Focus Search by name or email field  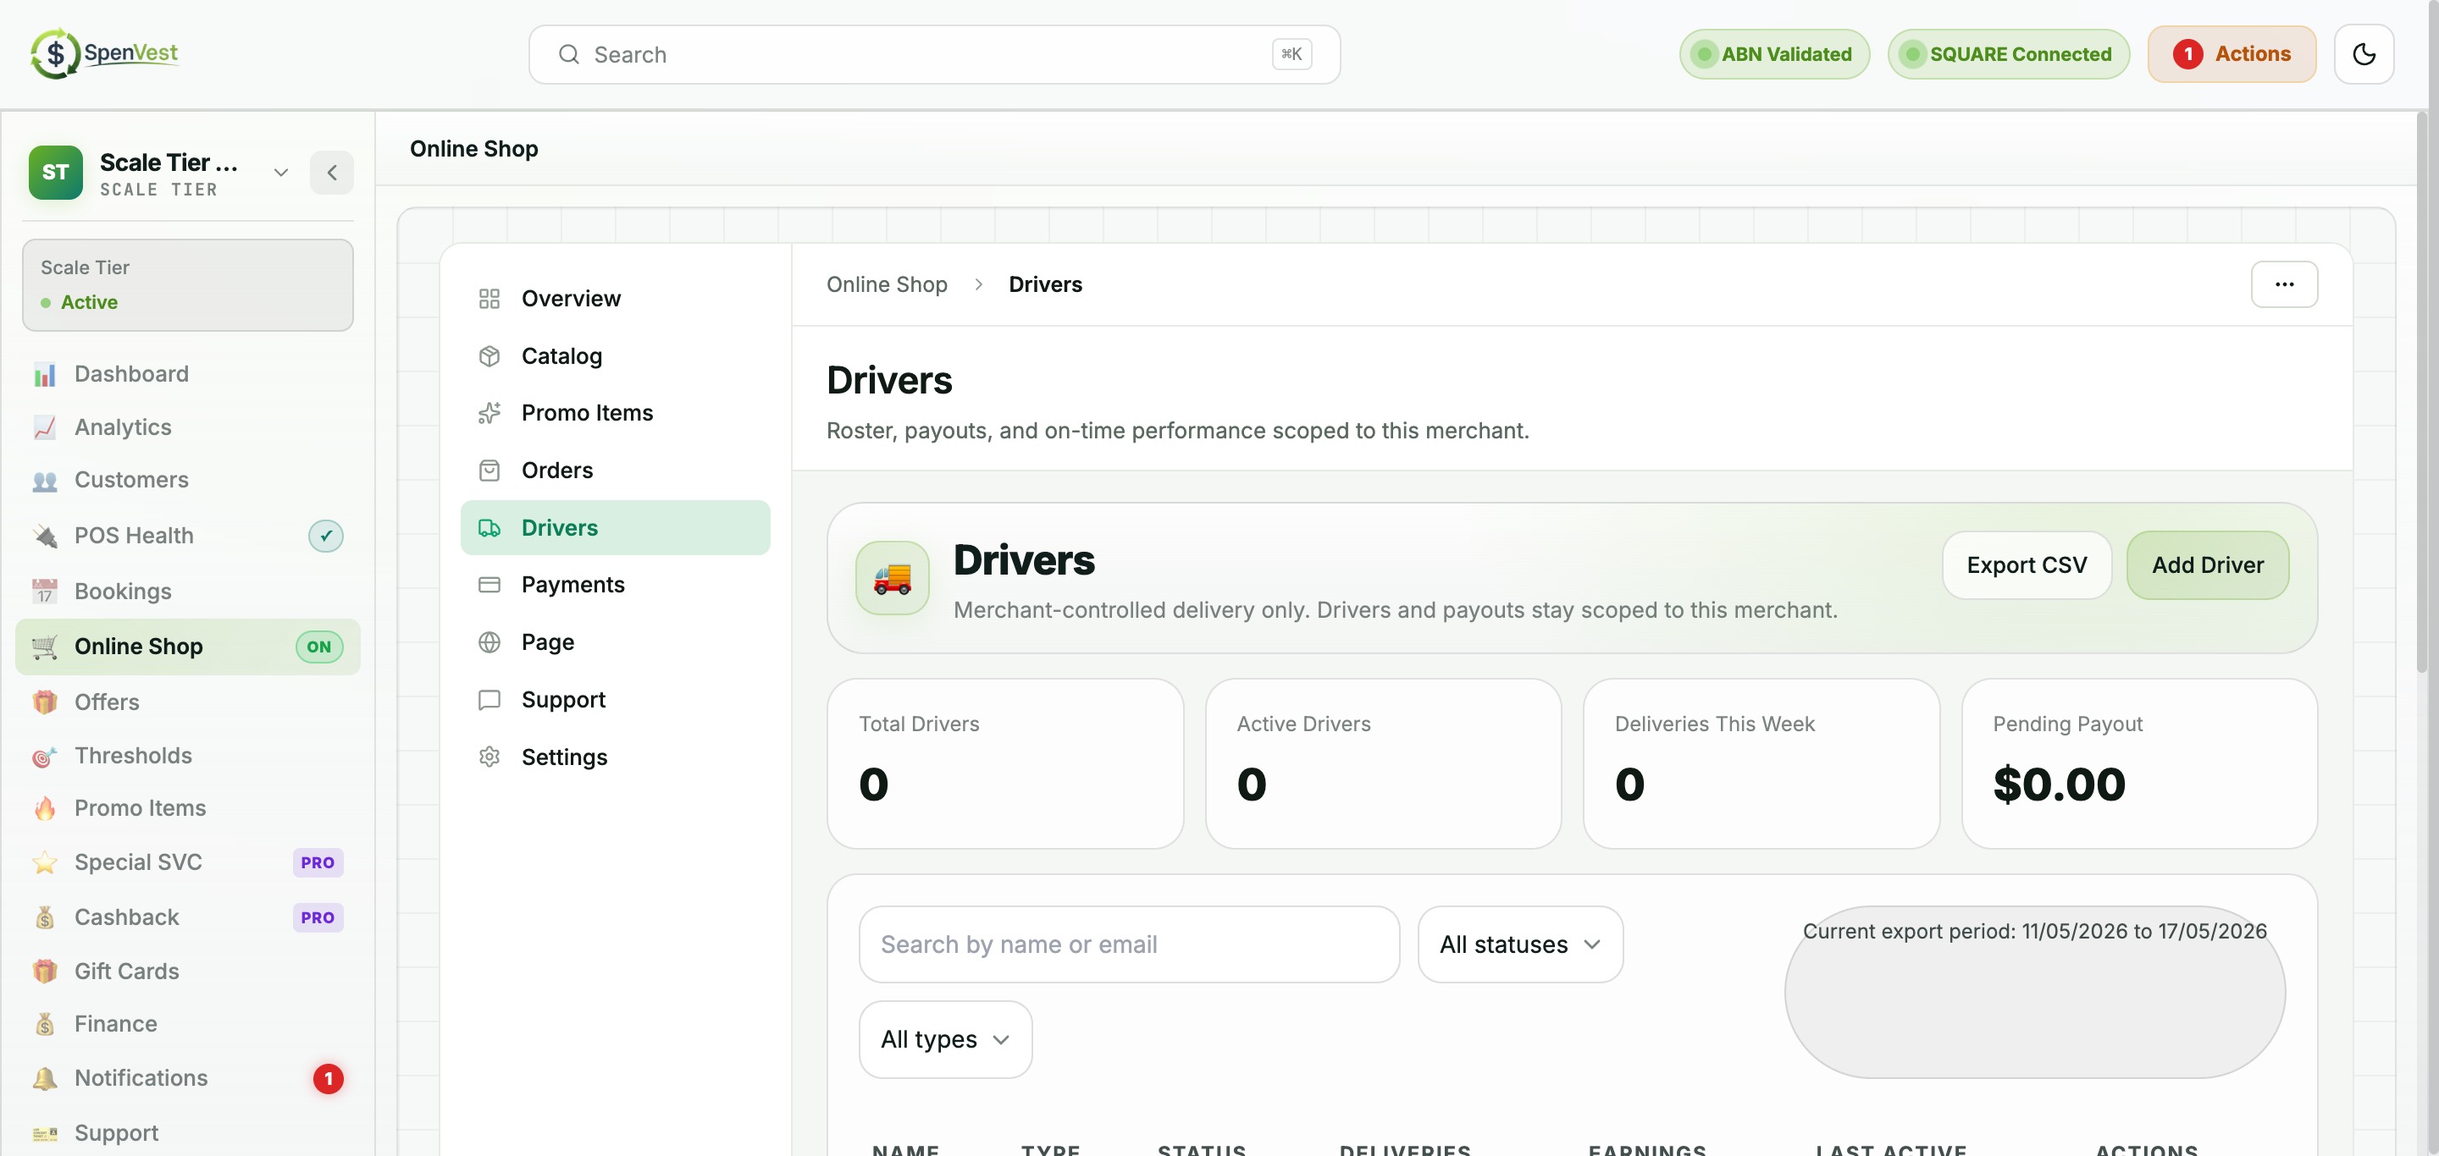coord(1129,944)
